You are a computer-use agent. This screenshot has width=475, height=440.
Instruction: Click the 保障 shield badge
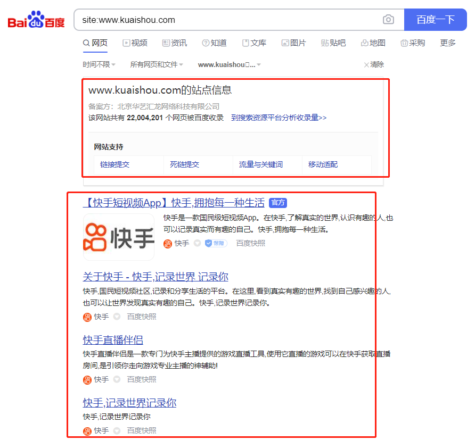216,243
